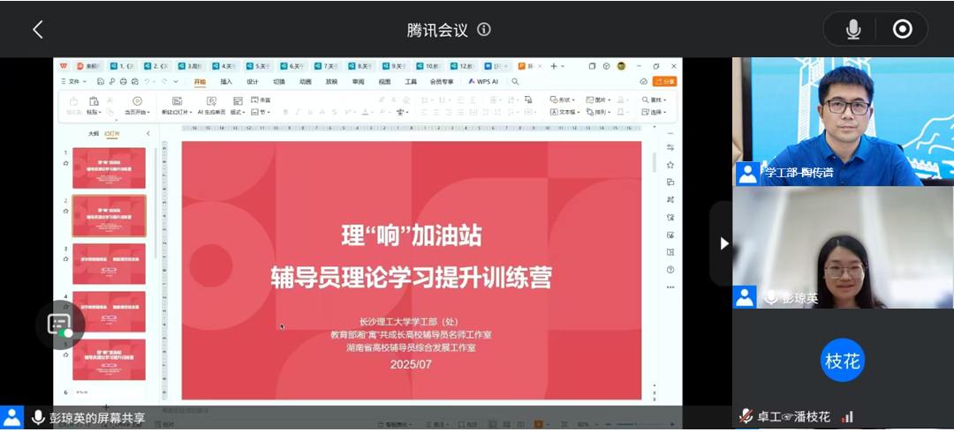Image resolution: width=954 pixels, height=432 pixels.
Task: Open the floating chat bubble icon
Action: (59, 324)
